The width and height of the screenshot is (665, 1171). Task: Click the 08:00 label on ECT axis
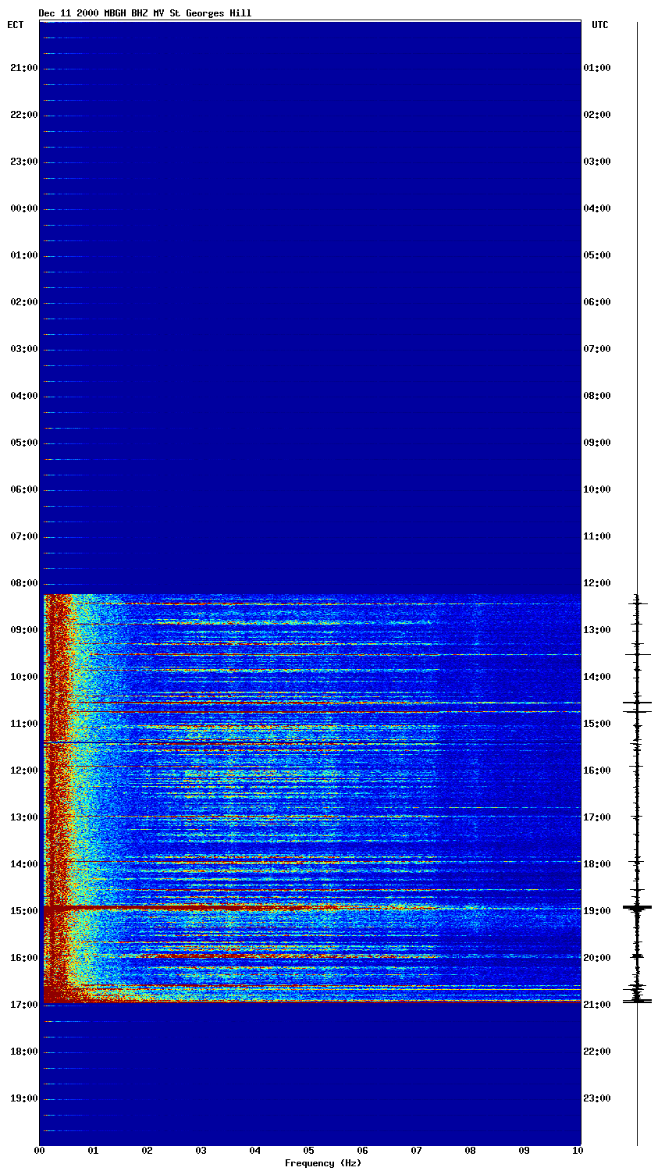point(23,583)
